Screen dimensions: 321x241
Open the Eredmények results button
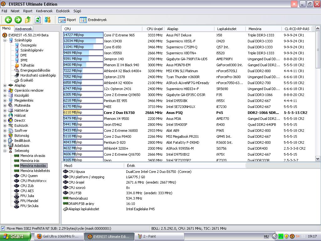93,20
